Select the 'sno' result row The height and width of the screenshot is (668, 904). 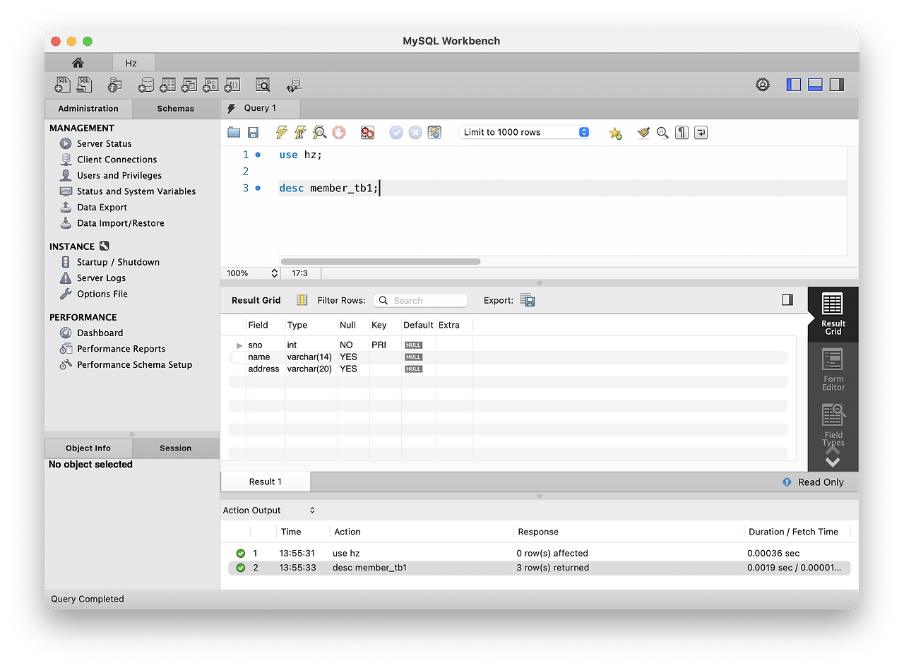(508, 345)
